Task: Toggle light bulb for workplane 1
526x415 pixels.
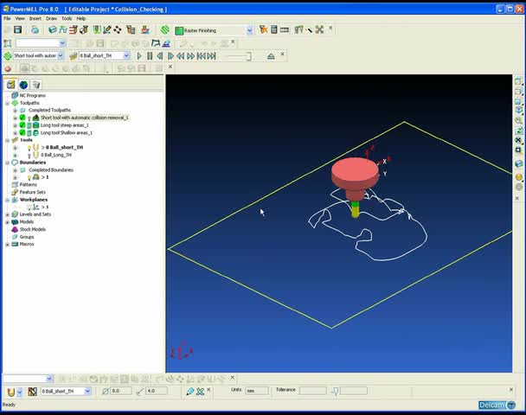Action: (29, 207)
